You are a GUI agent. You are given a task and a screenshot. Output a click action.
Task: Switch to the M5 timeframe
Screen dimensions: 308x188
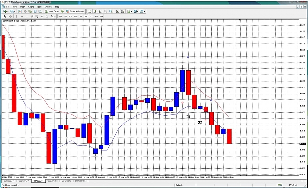coord(66,16)
